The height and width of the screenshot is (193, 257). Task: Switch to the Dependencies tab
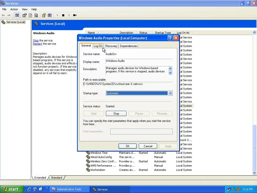pyautogui.click(x=128, y=46)
